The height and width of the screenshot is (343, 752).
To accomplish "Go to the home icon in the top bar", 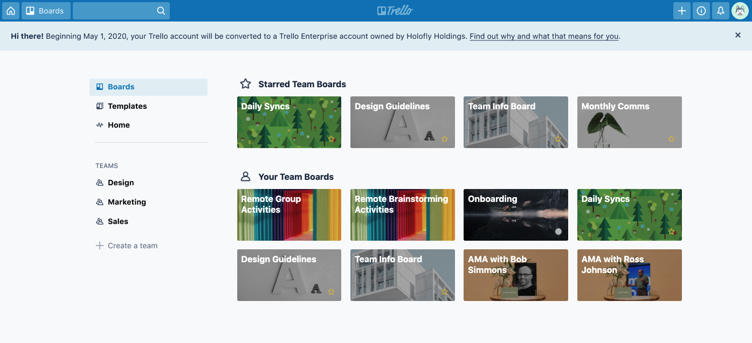I will coord(11,11).
